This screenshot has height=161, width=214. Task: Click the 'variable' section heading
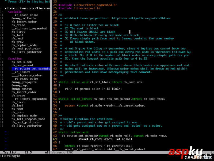tap(15, 12)
